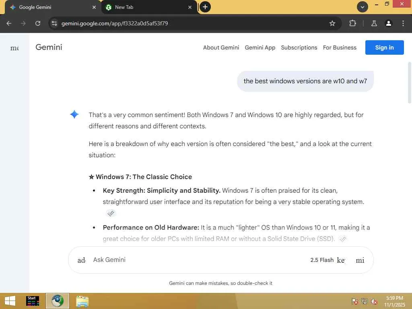Open Chrome three-dot menu
412x309 pixels.
[x=403, y=23]
